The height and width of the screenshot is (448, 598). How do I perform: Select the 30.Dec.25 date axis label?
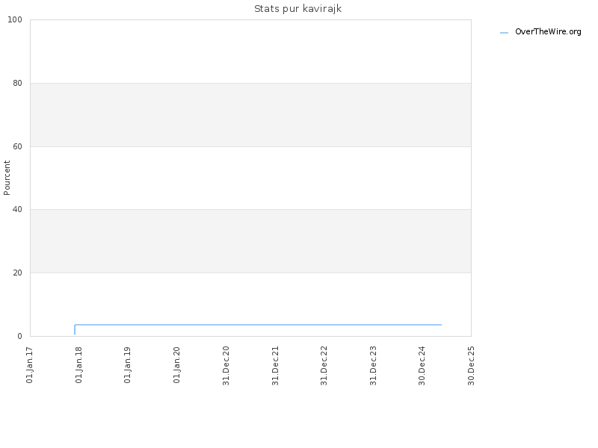tap(472, 366)
